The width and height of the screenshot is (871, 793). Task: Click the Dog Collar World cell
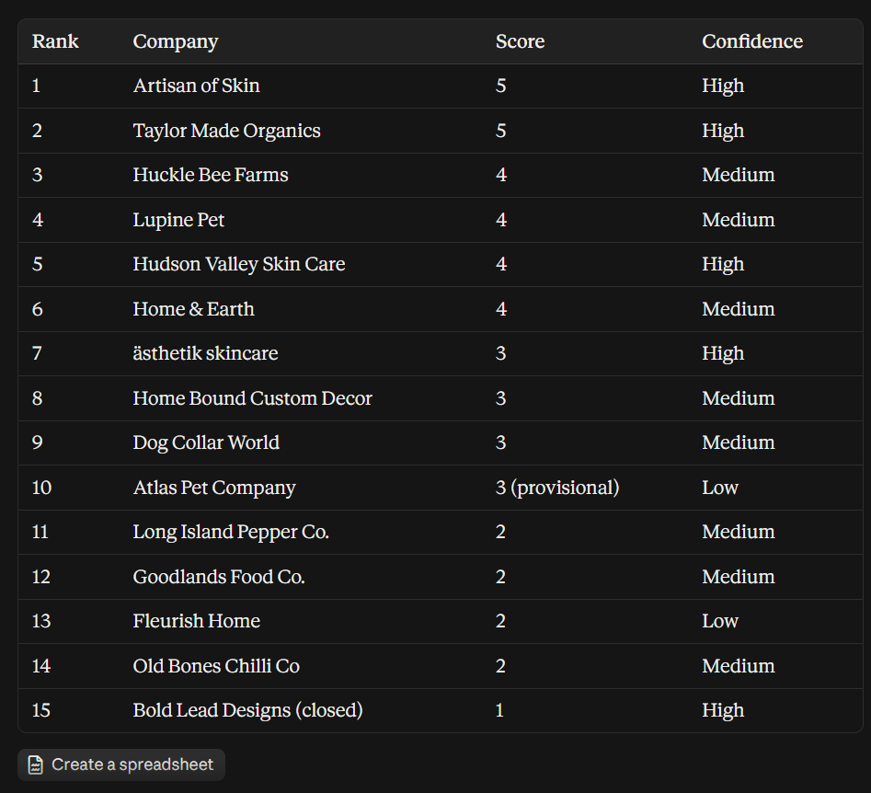(x=206, y=442)
